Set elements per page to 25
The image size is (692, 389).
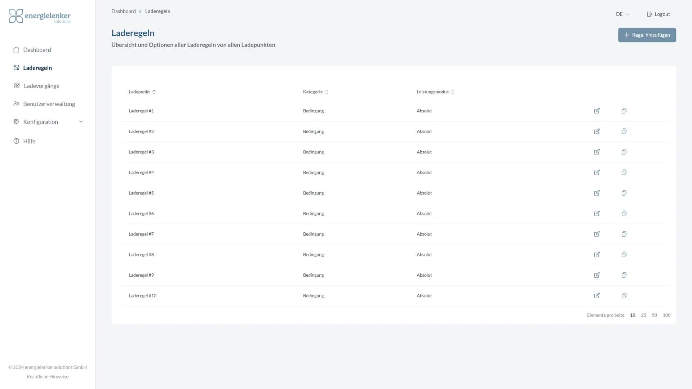pos(643,315)
